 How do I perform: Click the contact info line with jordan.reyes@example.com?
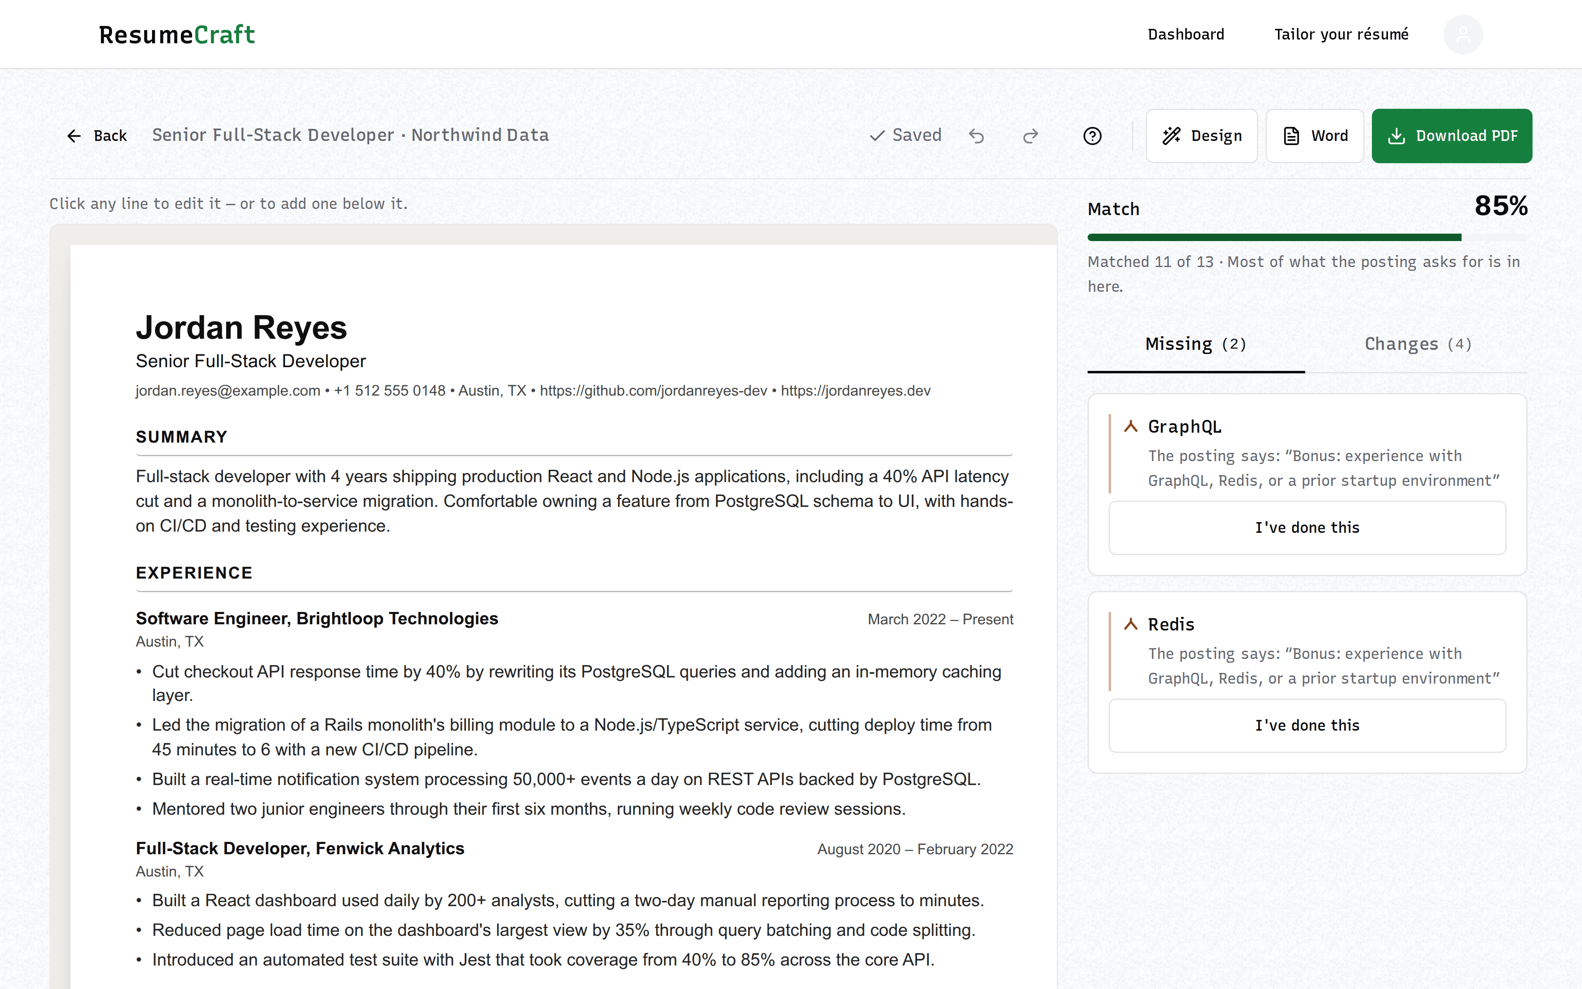[533, 391]
